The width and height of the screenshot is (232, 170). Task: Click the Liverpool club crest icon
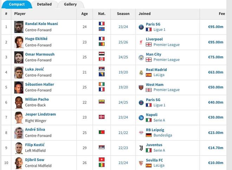[141, 42]
